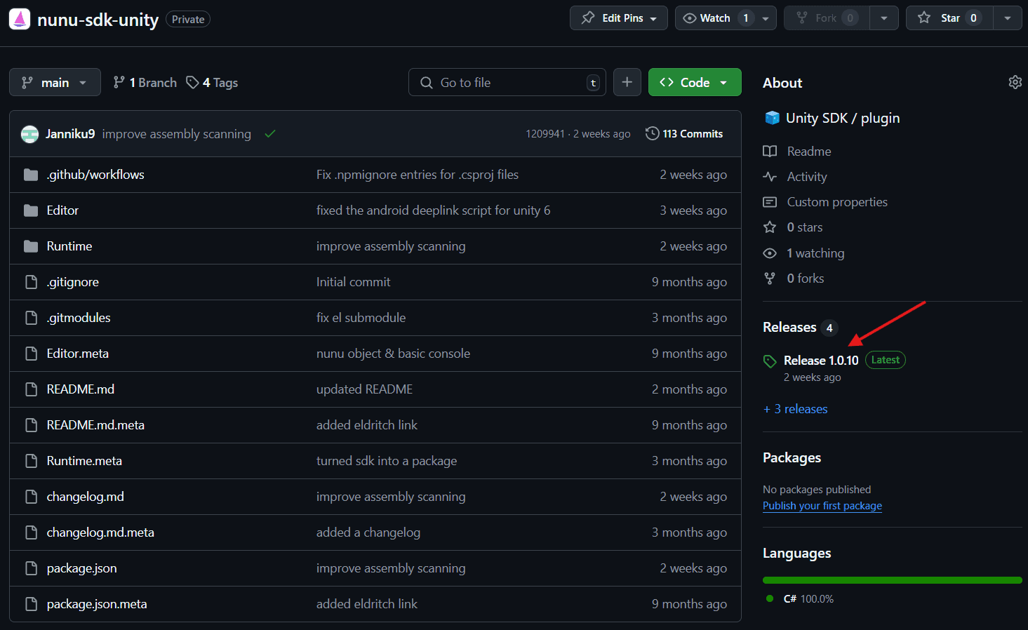Open the 1 Branch link
Viewport: 1028px width, 630px height.
click(x=145, y=83)
